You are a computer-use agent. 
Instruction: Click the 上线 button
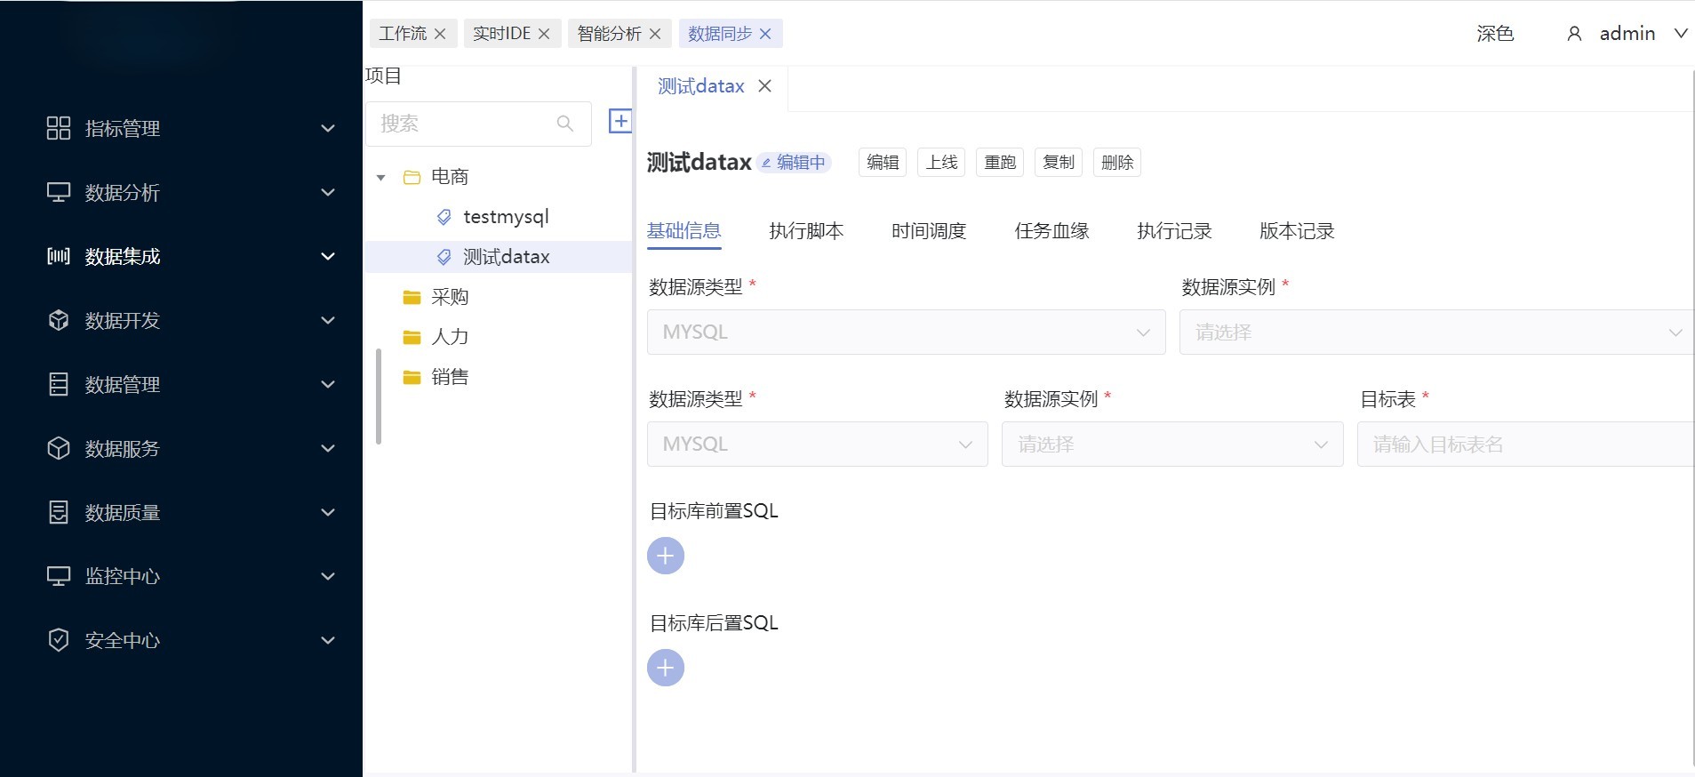tap(941, 163)
